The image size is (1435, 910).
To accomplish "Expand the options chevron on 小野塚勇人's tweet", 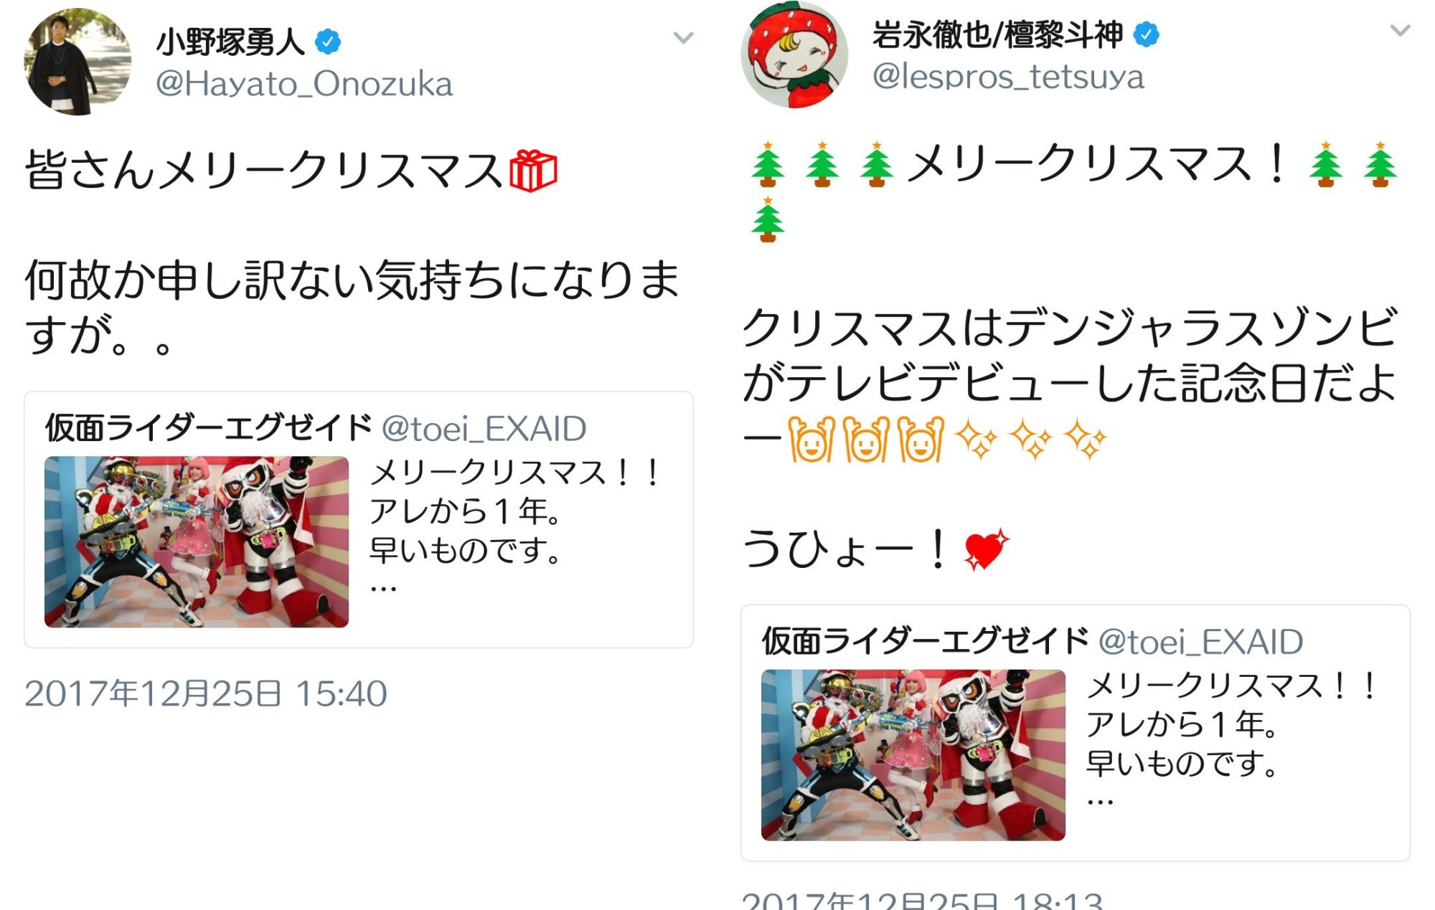I will pyautogui.click(x=683, y=37).
